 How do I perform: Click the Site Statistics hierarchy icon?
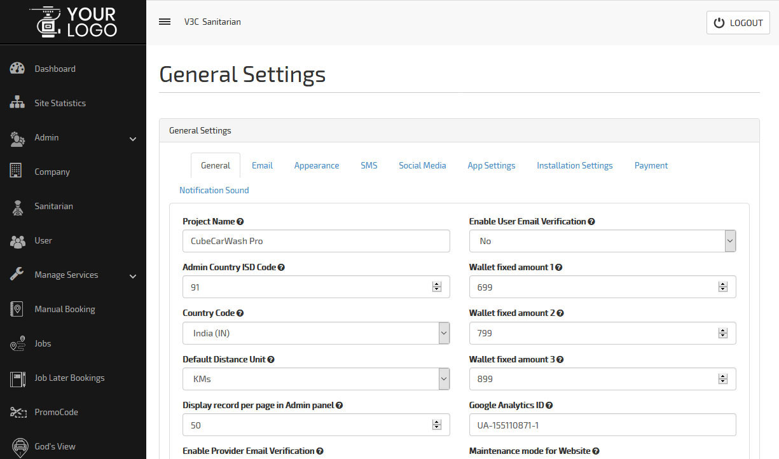tap(17, 103)
